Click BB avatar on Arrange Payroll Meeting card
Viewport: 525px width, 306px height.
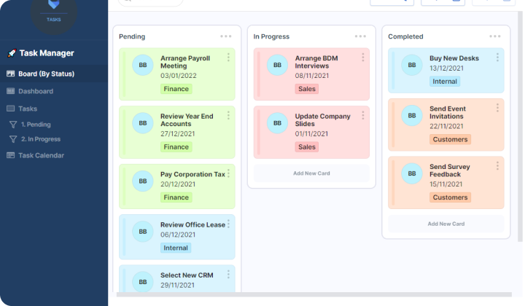[x=143, y=66]
